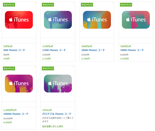
Task: Click the 50円off discount text
Action: click(x=8, y=46)
